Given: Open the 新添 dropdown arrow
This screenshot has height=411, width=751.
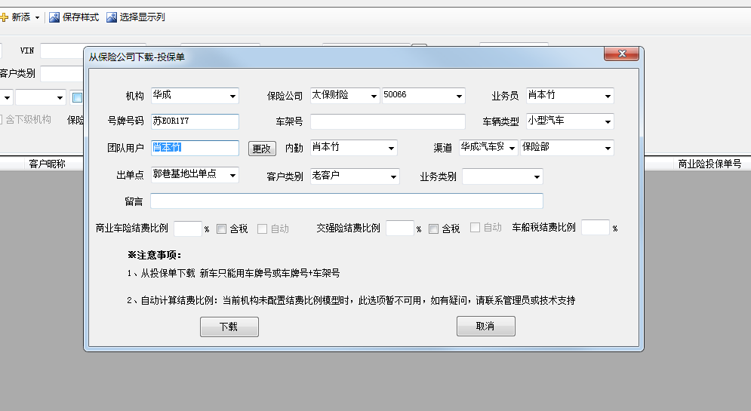Looking at the screenshot, I should coord(37,17).
